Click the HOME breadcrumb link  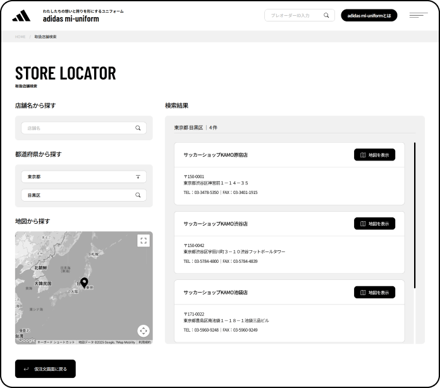click(x=20, y=37)
